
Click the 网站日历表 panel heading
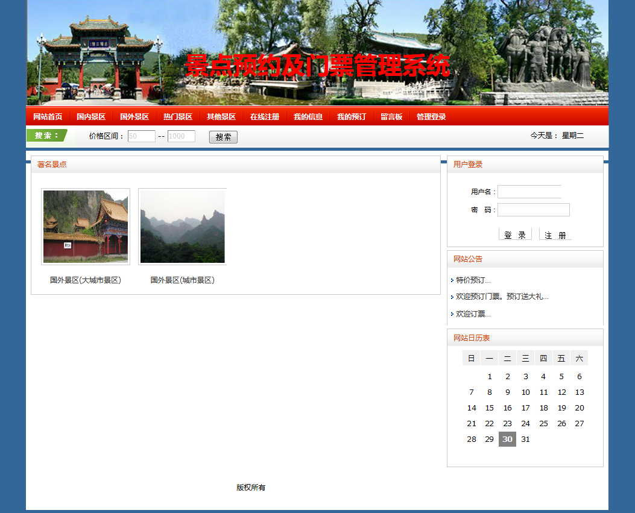point(472,338)
